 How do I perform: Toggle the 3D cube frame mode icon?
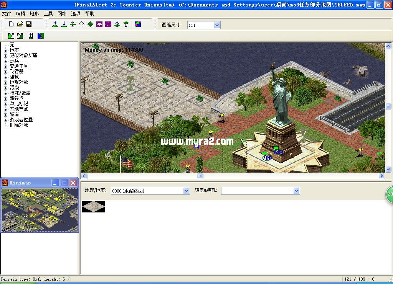138,24
